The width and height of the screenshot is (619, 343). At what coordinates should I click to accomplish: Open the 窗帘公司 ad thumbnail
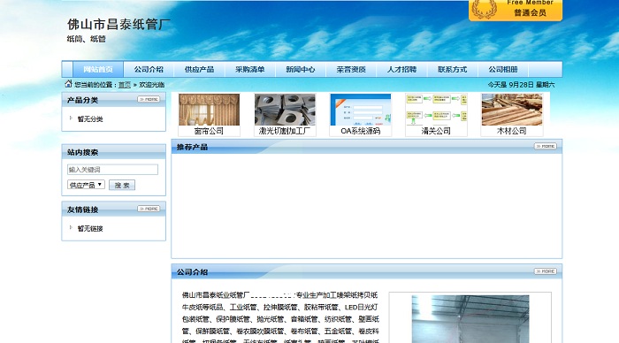[x=209, y=115]
